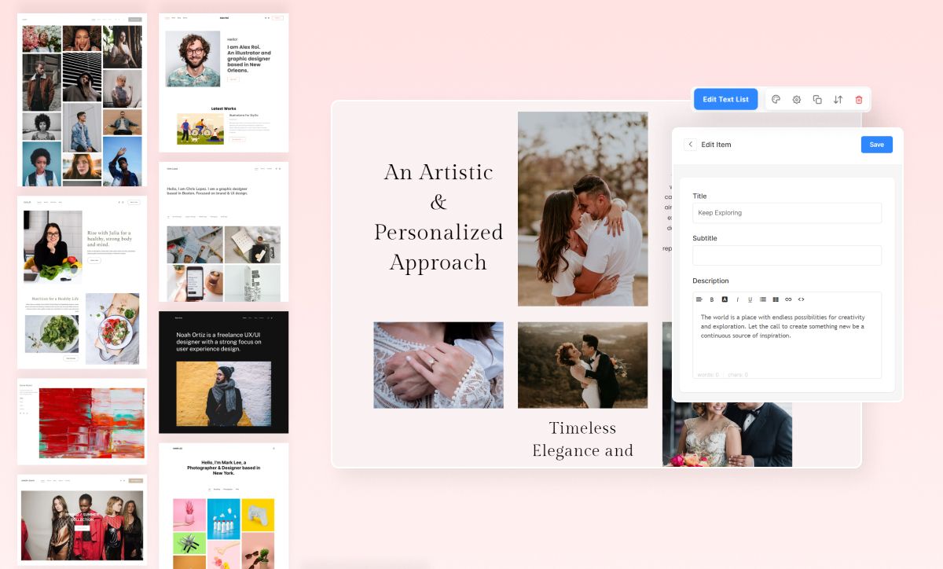Toggle bold formatting in the description
943x569 pixels.
pyautogui.click(x=712, y=299)
